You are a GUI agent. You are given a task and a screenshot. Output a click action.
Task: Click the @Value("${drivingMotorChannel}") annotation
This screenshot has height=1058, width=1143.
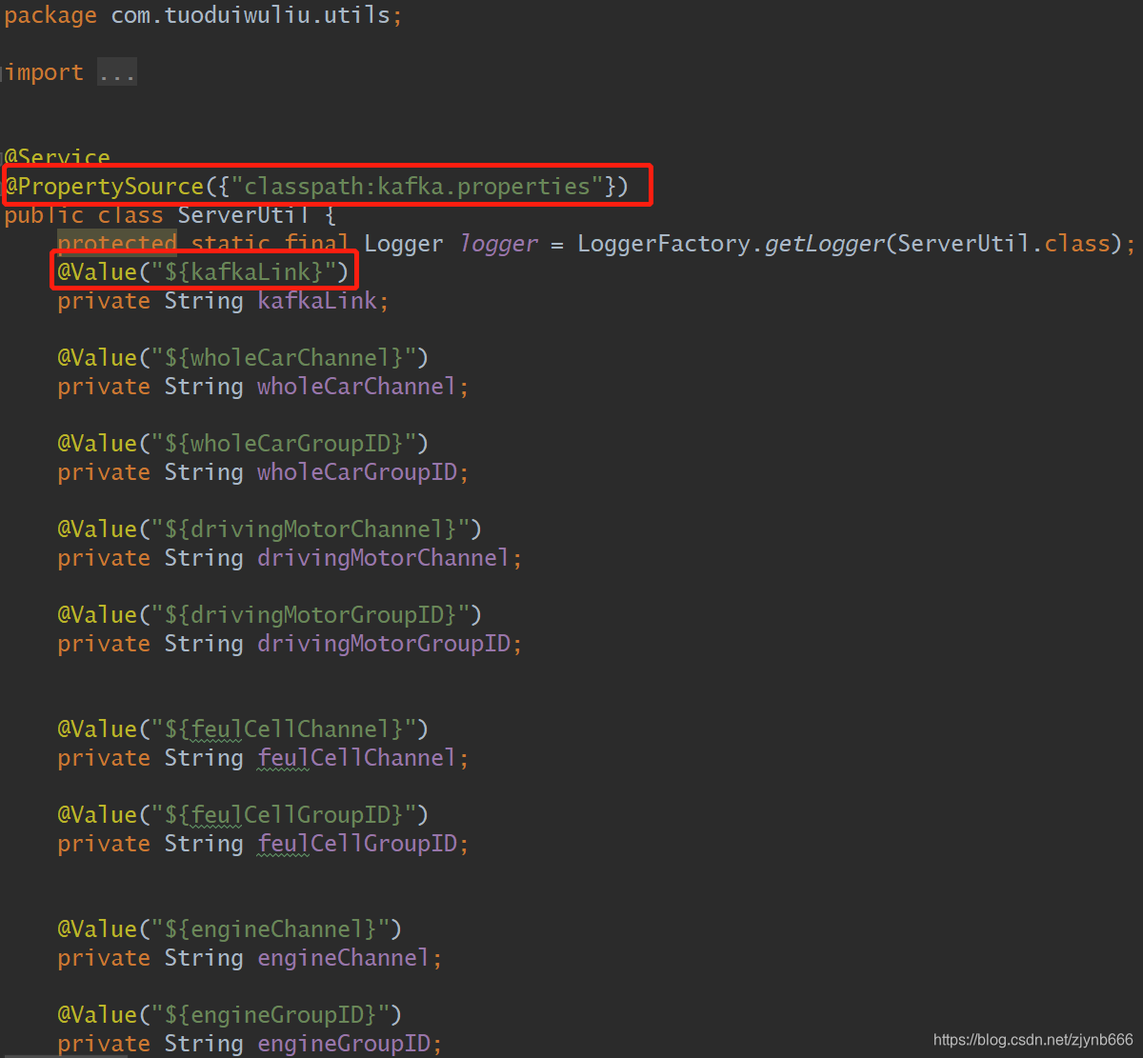click(x=270, y=529)
